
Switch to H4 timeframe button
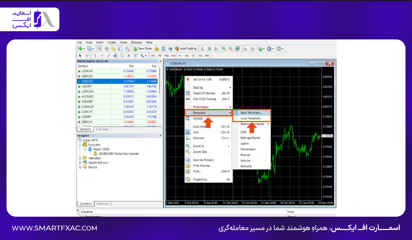tap(186, 56)
